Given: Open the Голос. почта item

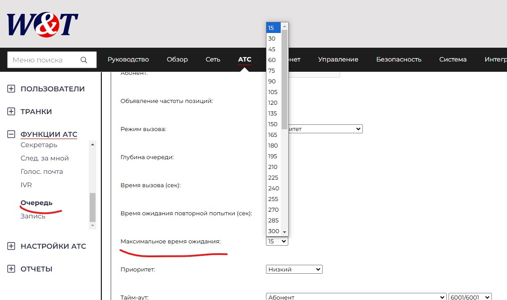Looking at the screenshot, I should coord(42,172).
